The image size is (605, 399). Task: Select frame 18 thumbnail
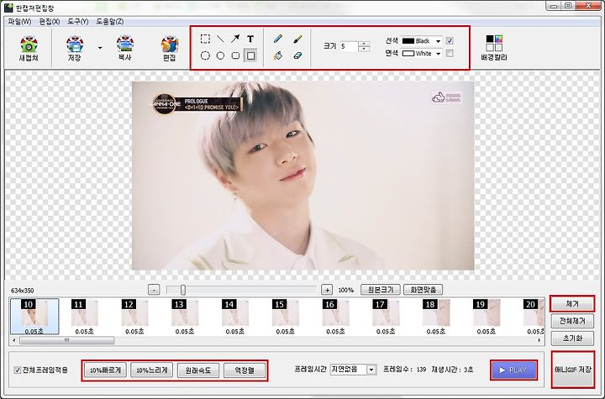pyautogui.click(x=436, y=316)
